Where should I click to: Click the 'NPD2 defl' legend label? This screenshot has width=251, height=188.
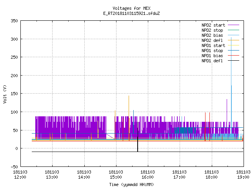[x=212, y=40]
